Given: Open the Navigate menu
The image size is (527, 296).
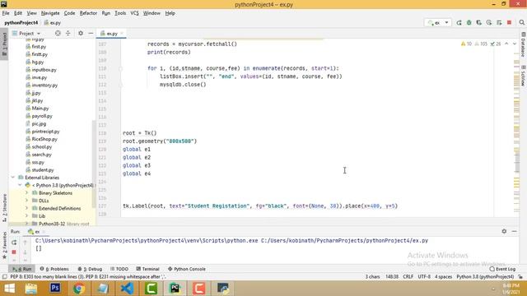Looking at the screenshot, I should [50, 13].
